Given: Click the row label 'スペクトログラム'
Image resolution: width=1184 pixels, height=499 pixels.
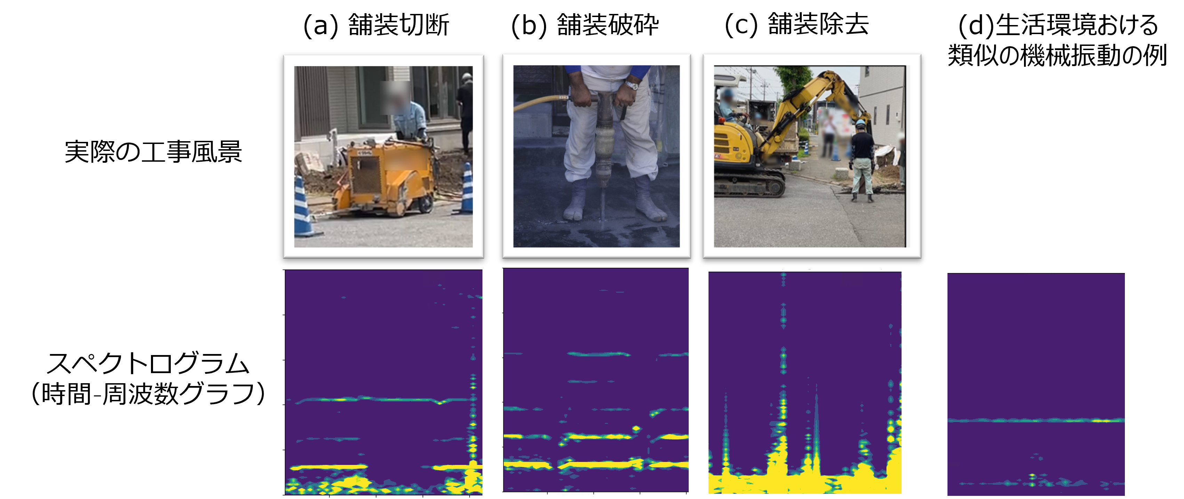Looking at the screenshot, I should [148, 363].
